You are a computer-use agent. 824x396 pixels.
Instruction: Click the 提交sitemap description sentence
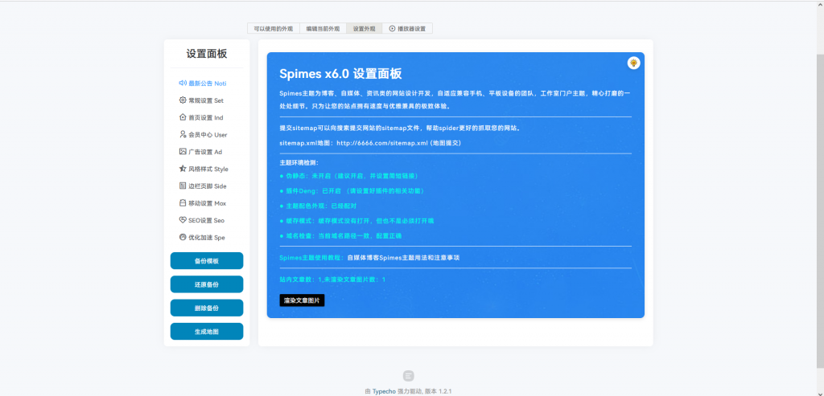400,128
